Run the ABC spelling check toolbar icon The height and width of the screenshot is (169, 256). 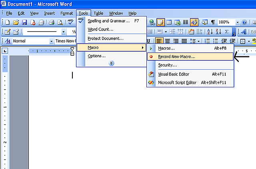[70, 22]
